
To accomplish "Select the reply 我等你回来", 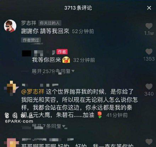I will coord(46,60).
